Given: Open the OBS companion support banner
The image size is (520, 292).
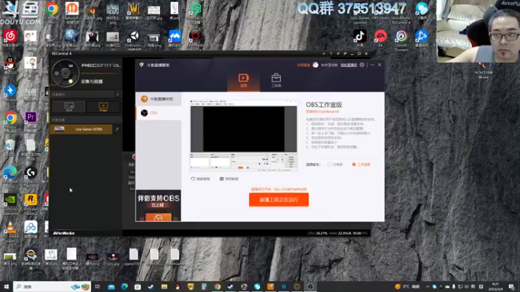Looking at the screenshot, I should click(x=159, y=205).
